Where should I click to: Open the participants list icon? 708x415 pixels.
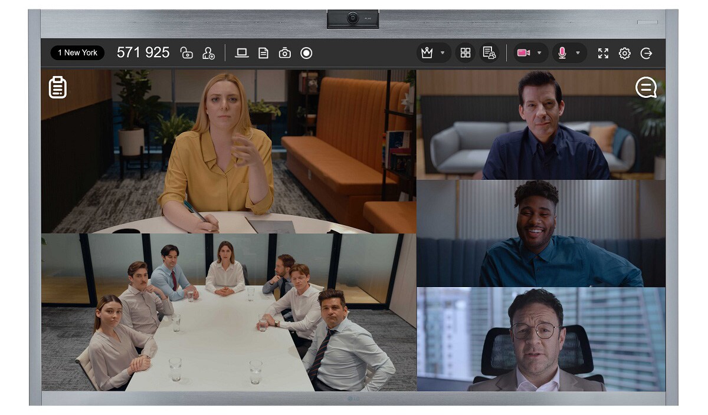tap(489, 53)
